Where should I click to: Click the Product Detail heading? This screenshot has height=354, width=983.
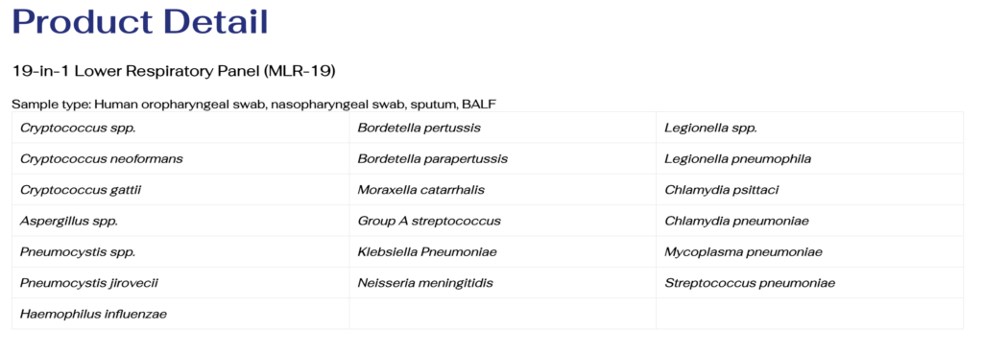140,21
